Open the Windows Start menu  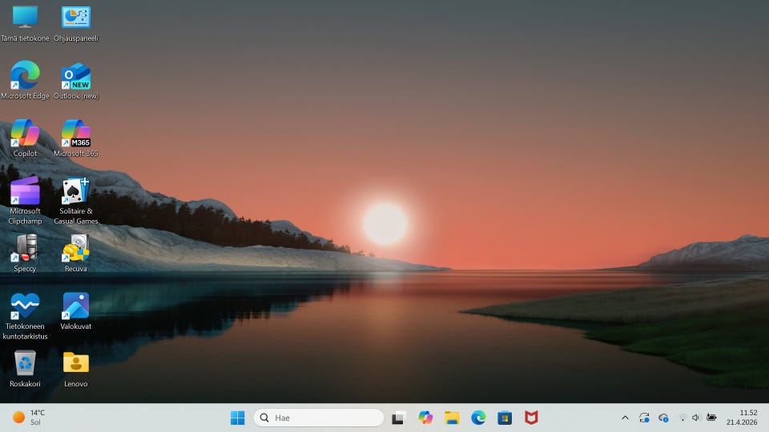point(238,418)
